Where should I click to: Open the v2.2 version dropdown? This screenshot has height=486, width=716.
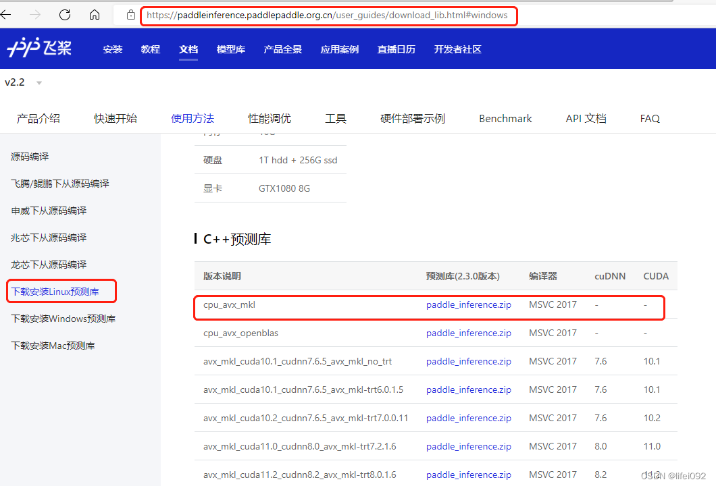pos(23,82)
